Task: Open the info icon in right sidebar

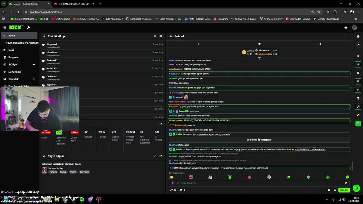Action: coord(358,37)
